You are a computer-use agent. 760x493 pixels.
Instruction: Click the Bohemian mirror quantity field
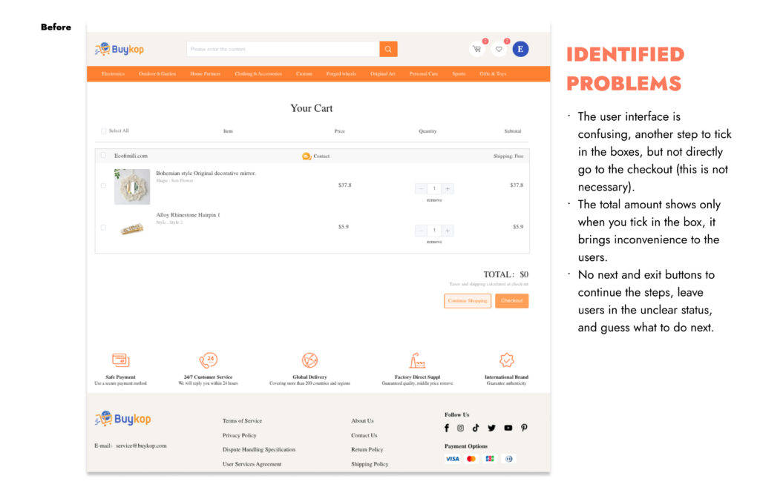[434, 188]
